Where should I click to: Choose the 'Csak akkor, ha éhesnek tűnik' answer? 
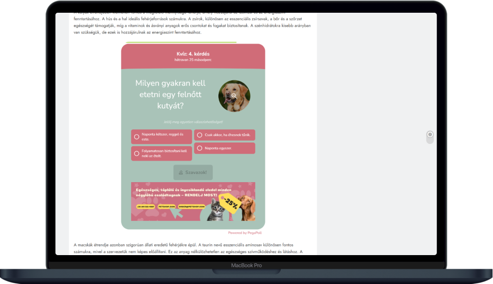point(199,135)
